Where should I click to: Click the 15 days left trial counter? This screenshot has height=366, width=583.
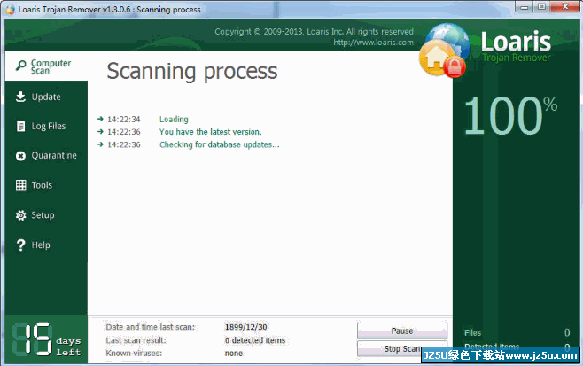coord(46,339)
